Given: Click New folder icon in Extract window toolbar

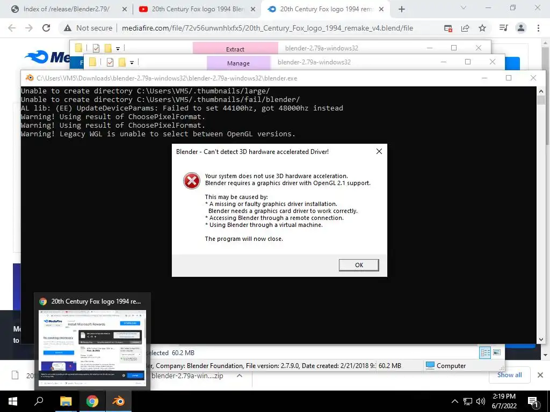Looking at the screenshot, I should 108,48.
